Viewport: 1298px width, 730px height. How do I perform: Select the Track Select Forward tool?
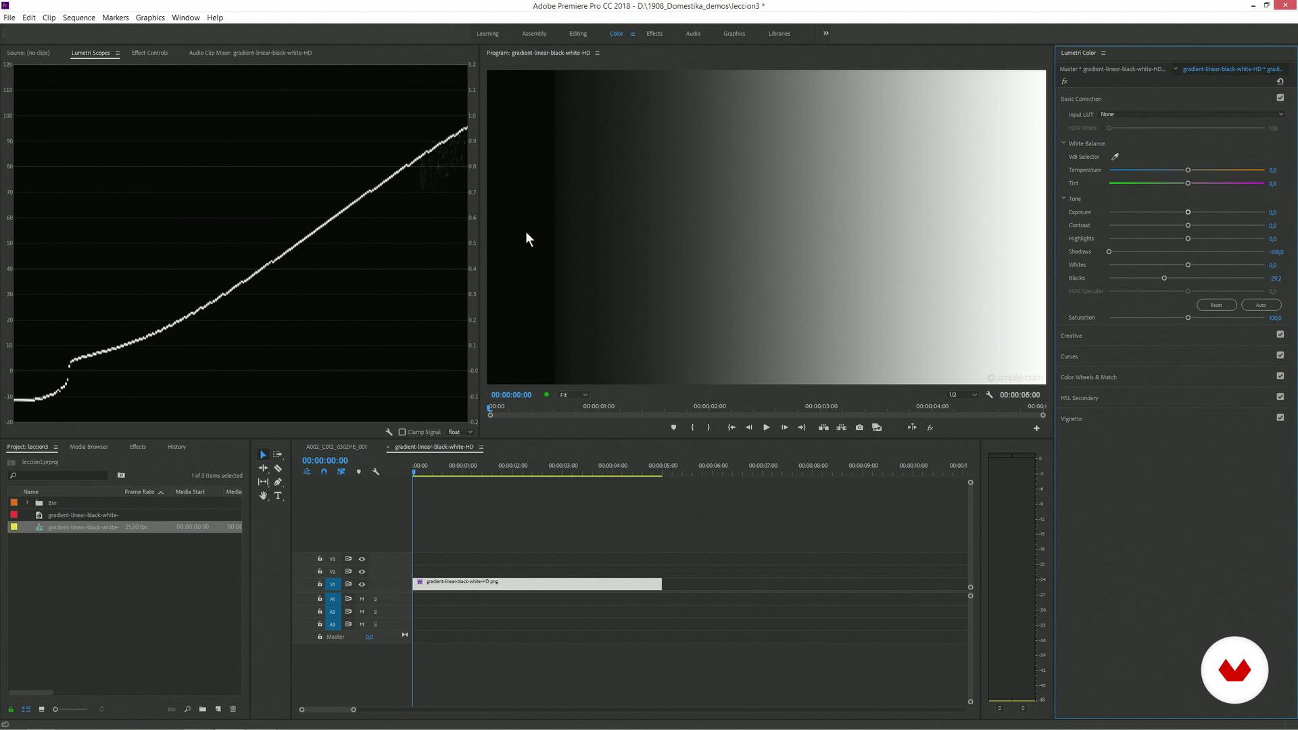pyautogui.click(x=278, y=455)
